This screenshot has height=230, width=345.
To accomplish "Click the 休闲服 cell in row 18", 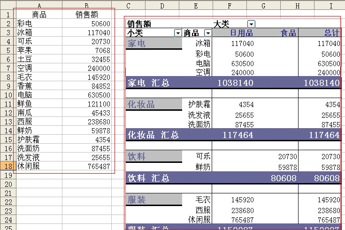I will (39, 166).
